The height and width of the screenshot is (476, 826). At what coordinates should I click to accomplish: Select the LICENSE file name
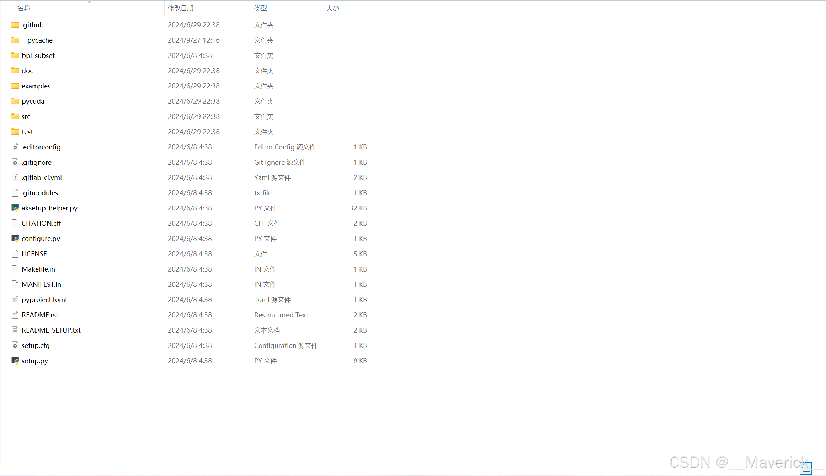[x=34, y=254]
